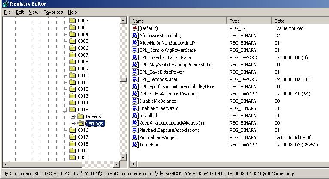Viewport: 329px width, 179px height.
Task: Select key 0003 in the tree
Action: [x=83, y=27]
